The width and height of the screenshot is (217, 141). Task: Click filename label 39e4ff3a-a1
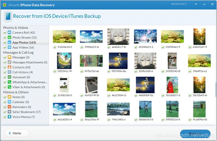[x=200, y=71]
